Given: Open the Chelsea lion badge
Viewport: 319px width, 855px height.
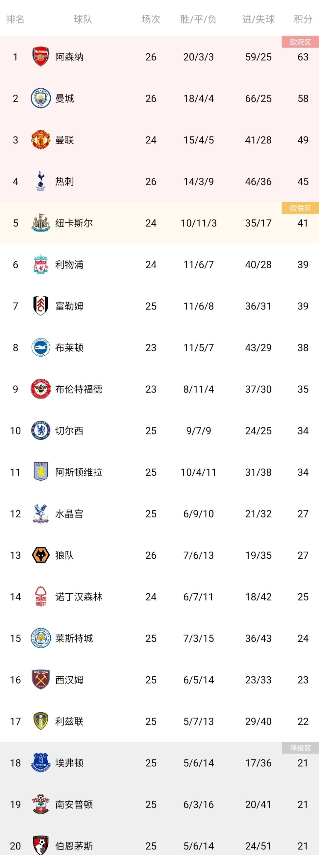Looking at the screenshot, I should (x=41, y=430).
